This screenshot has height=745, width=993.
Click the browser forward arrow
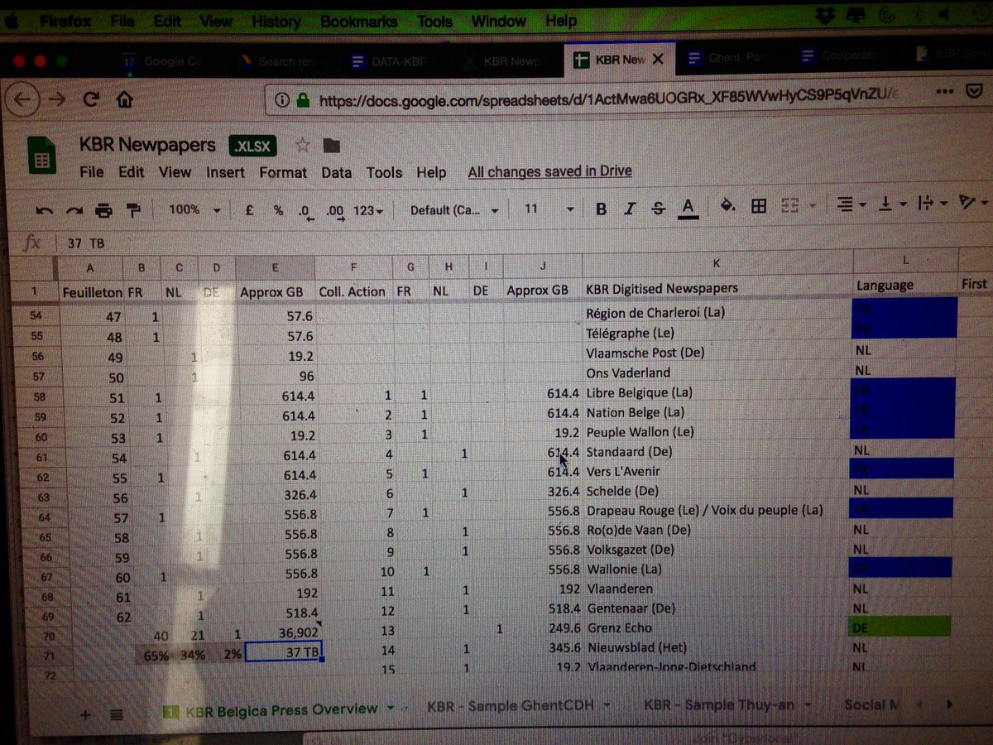pos(56,100)
